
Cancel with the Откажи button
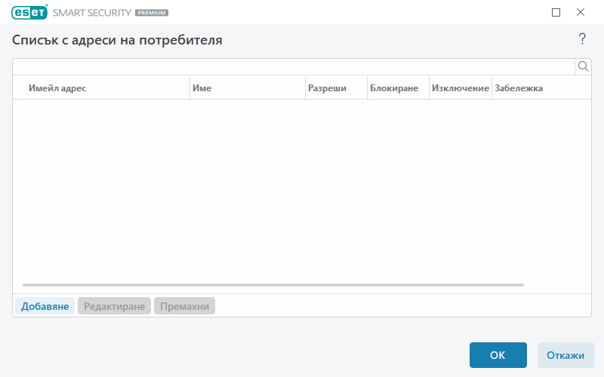[x=565, y=355]
